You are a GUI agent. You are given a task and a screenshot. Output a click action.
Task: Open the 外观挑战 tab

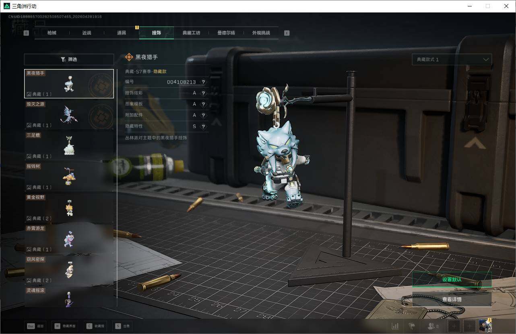[x=261, y=33]
